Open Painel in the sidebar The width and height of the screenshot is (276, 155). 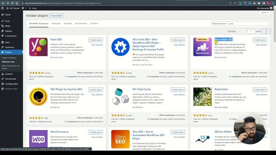click(8, 15)
